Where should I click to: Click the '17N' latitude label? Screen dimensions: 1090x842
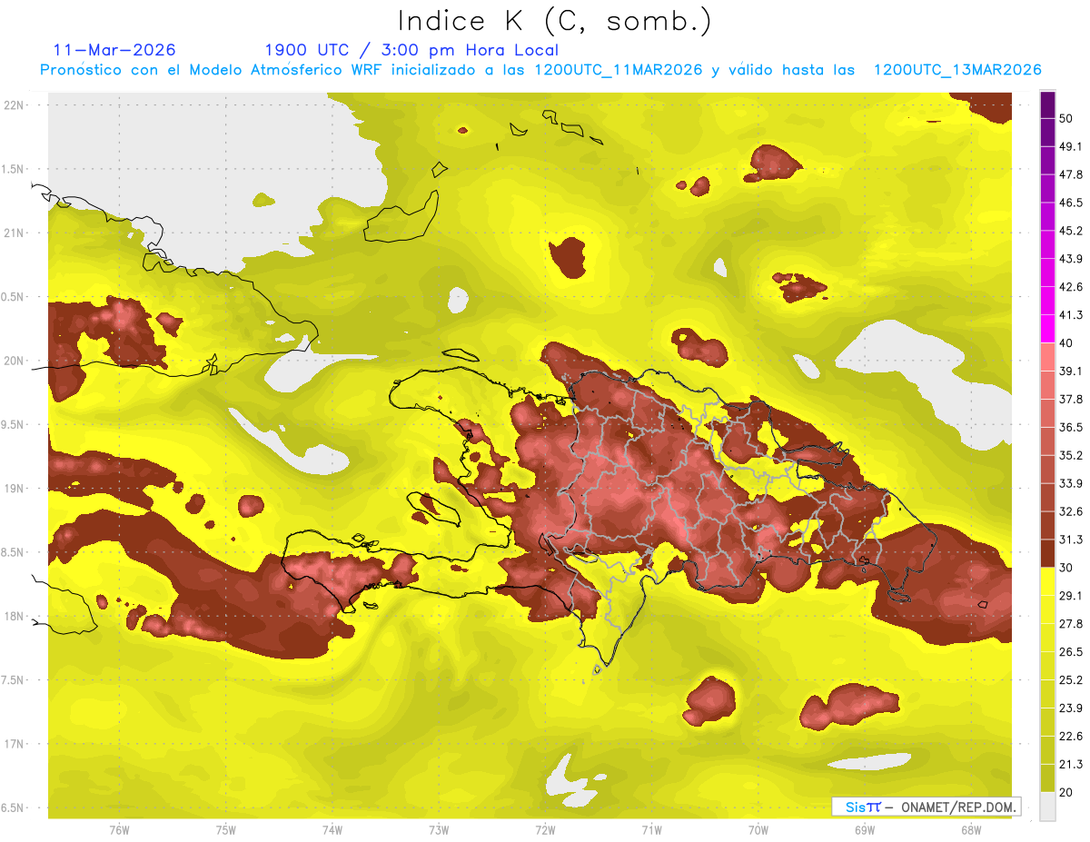pyautogui.click(x=14, y=744)
